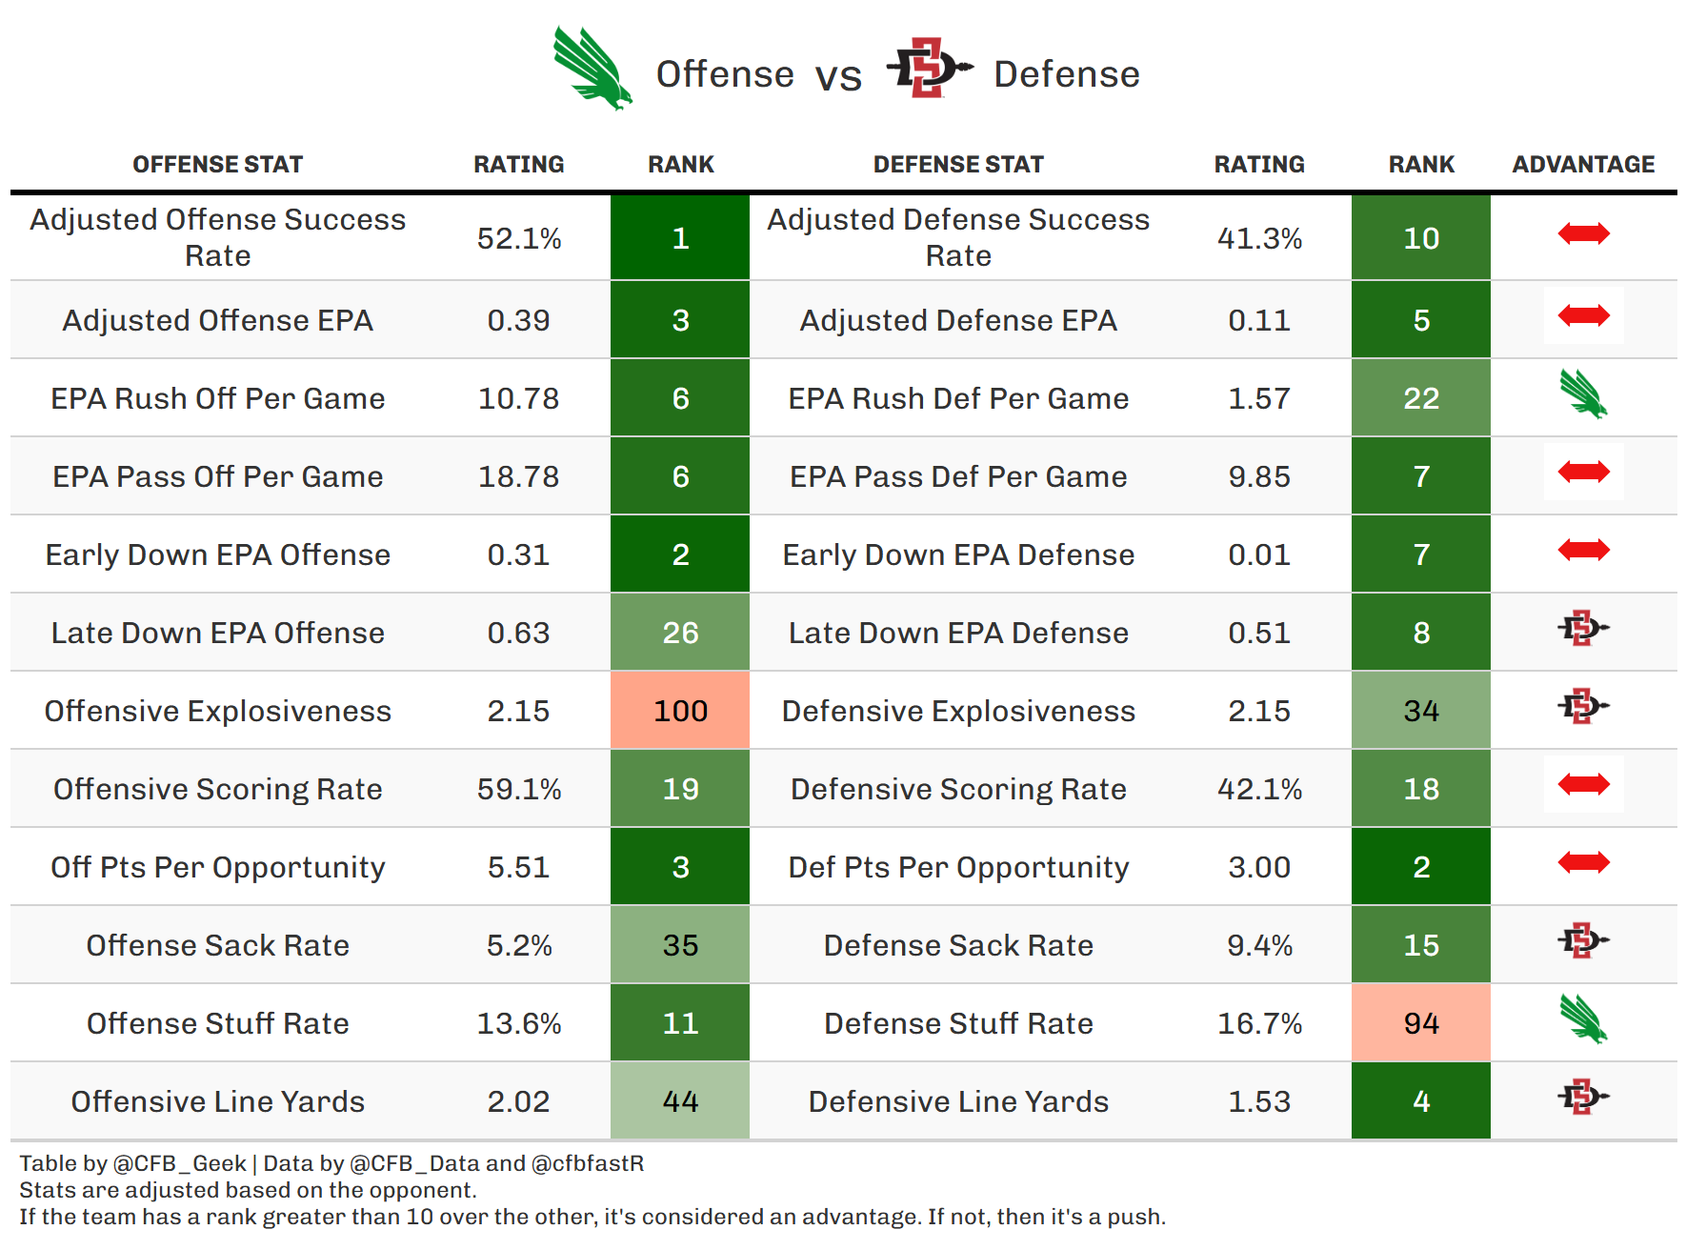Click the OFFENSE STAT column header

(x=217, y=165)
